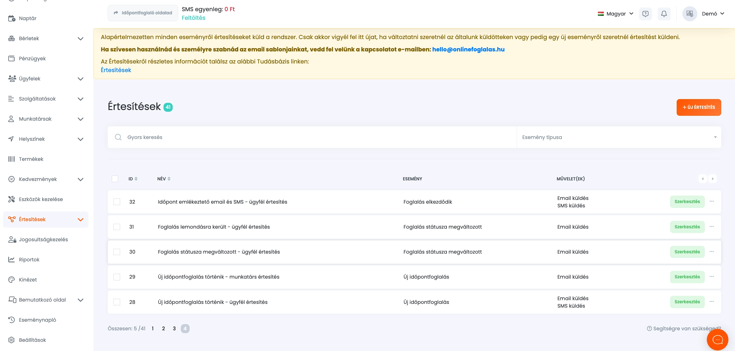Open the help question-mark icon in header
Image resolution: width=735 pixels, height=351 pixels.
[x=645, y=14]
